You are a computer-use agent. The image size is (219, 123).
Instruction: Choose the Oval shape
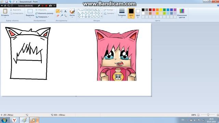(86, 10)
